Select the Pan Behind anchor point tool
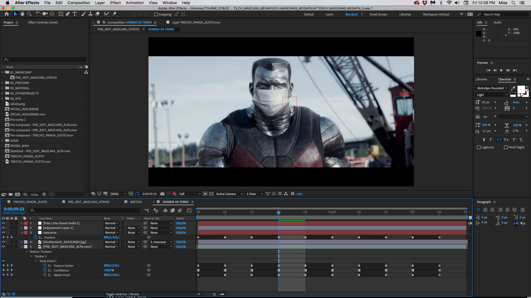 (x=52, y=14)
